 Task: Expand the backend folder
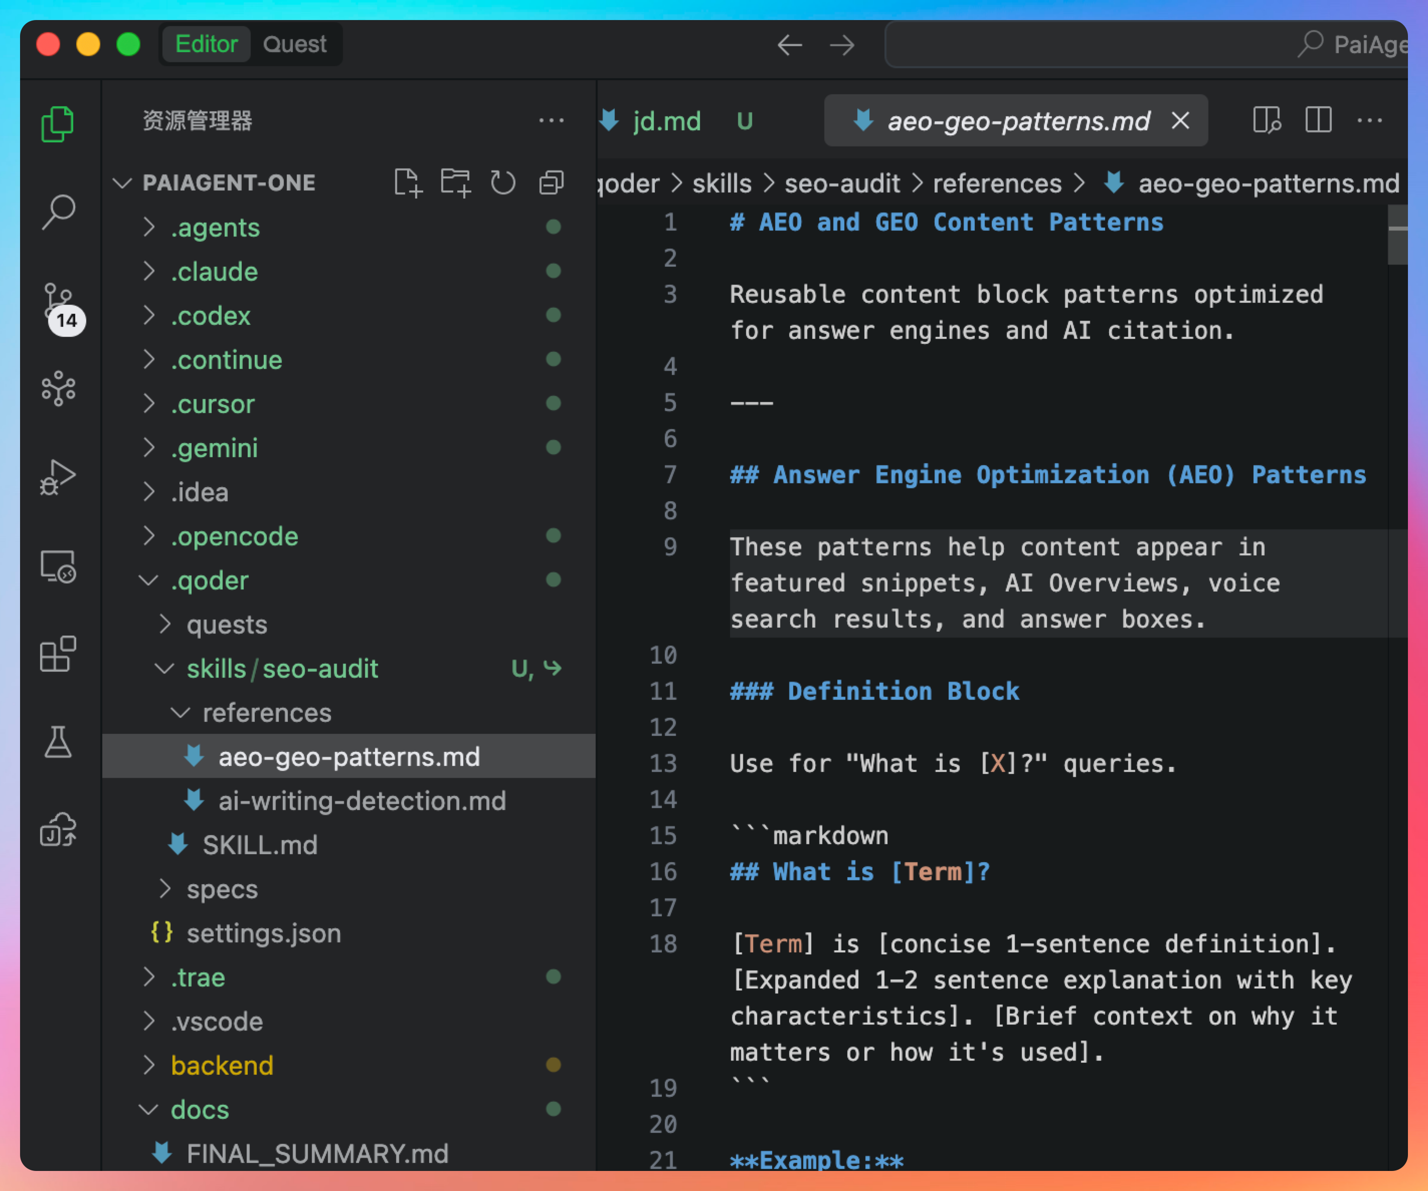pyautogui.click(x=222, y=1065)
